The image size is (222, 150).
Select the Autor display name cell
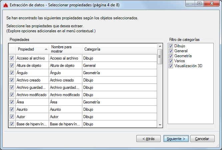click(x=65, y=117)
